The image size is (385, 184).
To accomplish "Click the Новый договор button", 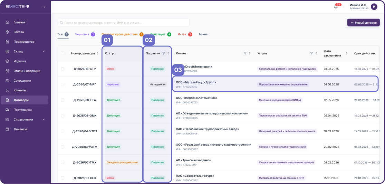I will (363, 22).
